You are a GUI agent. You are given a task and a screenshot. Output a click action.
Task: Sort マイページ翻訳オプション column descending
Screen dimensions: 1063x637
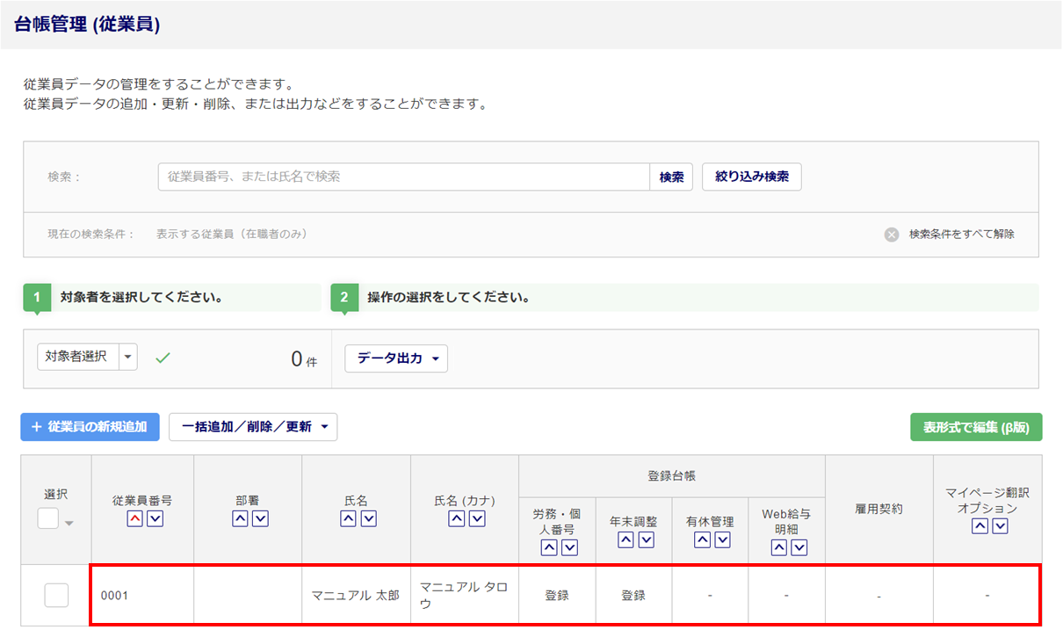(999, 526)
